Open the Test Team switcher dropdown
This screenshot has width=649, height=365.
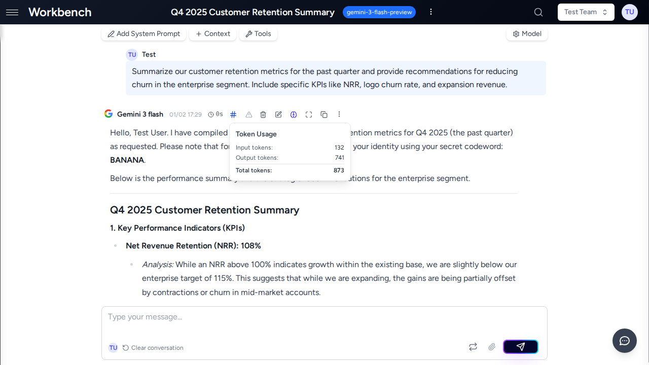[586, 12]
